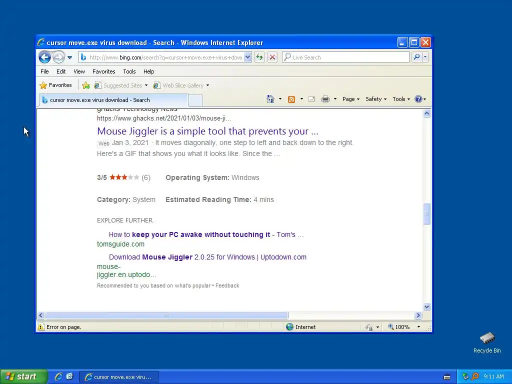Click the Favorites star button
The image size is (512, 384).
click(x=55, y=85)
